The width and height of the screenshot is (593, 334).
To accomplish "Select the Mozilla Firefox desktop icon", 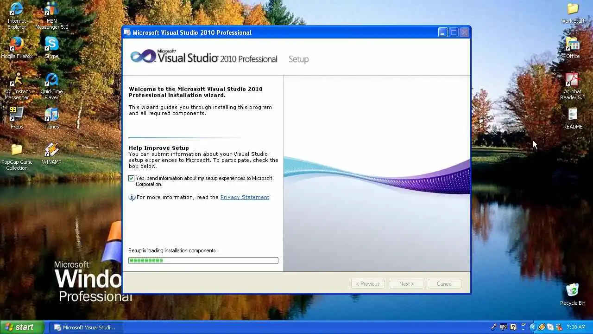I will [x=17, y=48].
